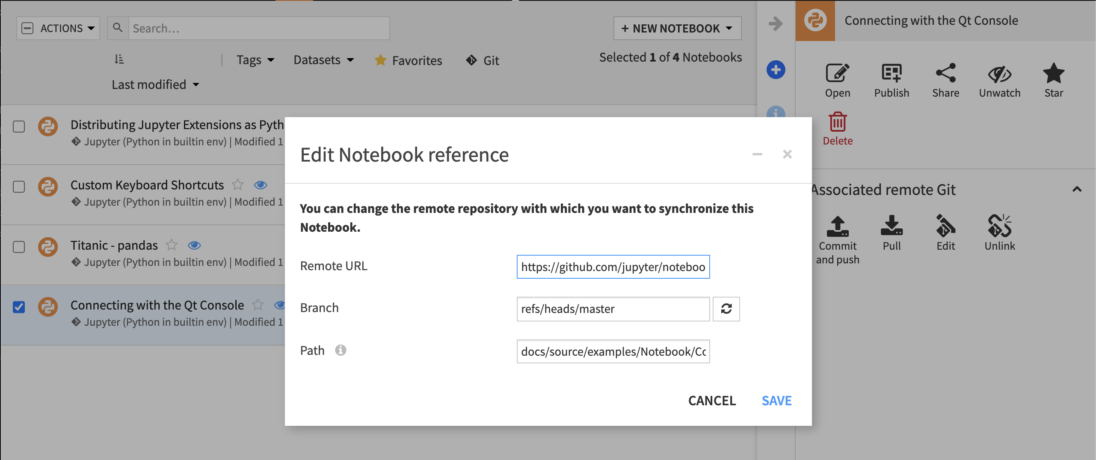
Task: Open Titanic - pandas notebook title
Action: [x=114, y=245]
